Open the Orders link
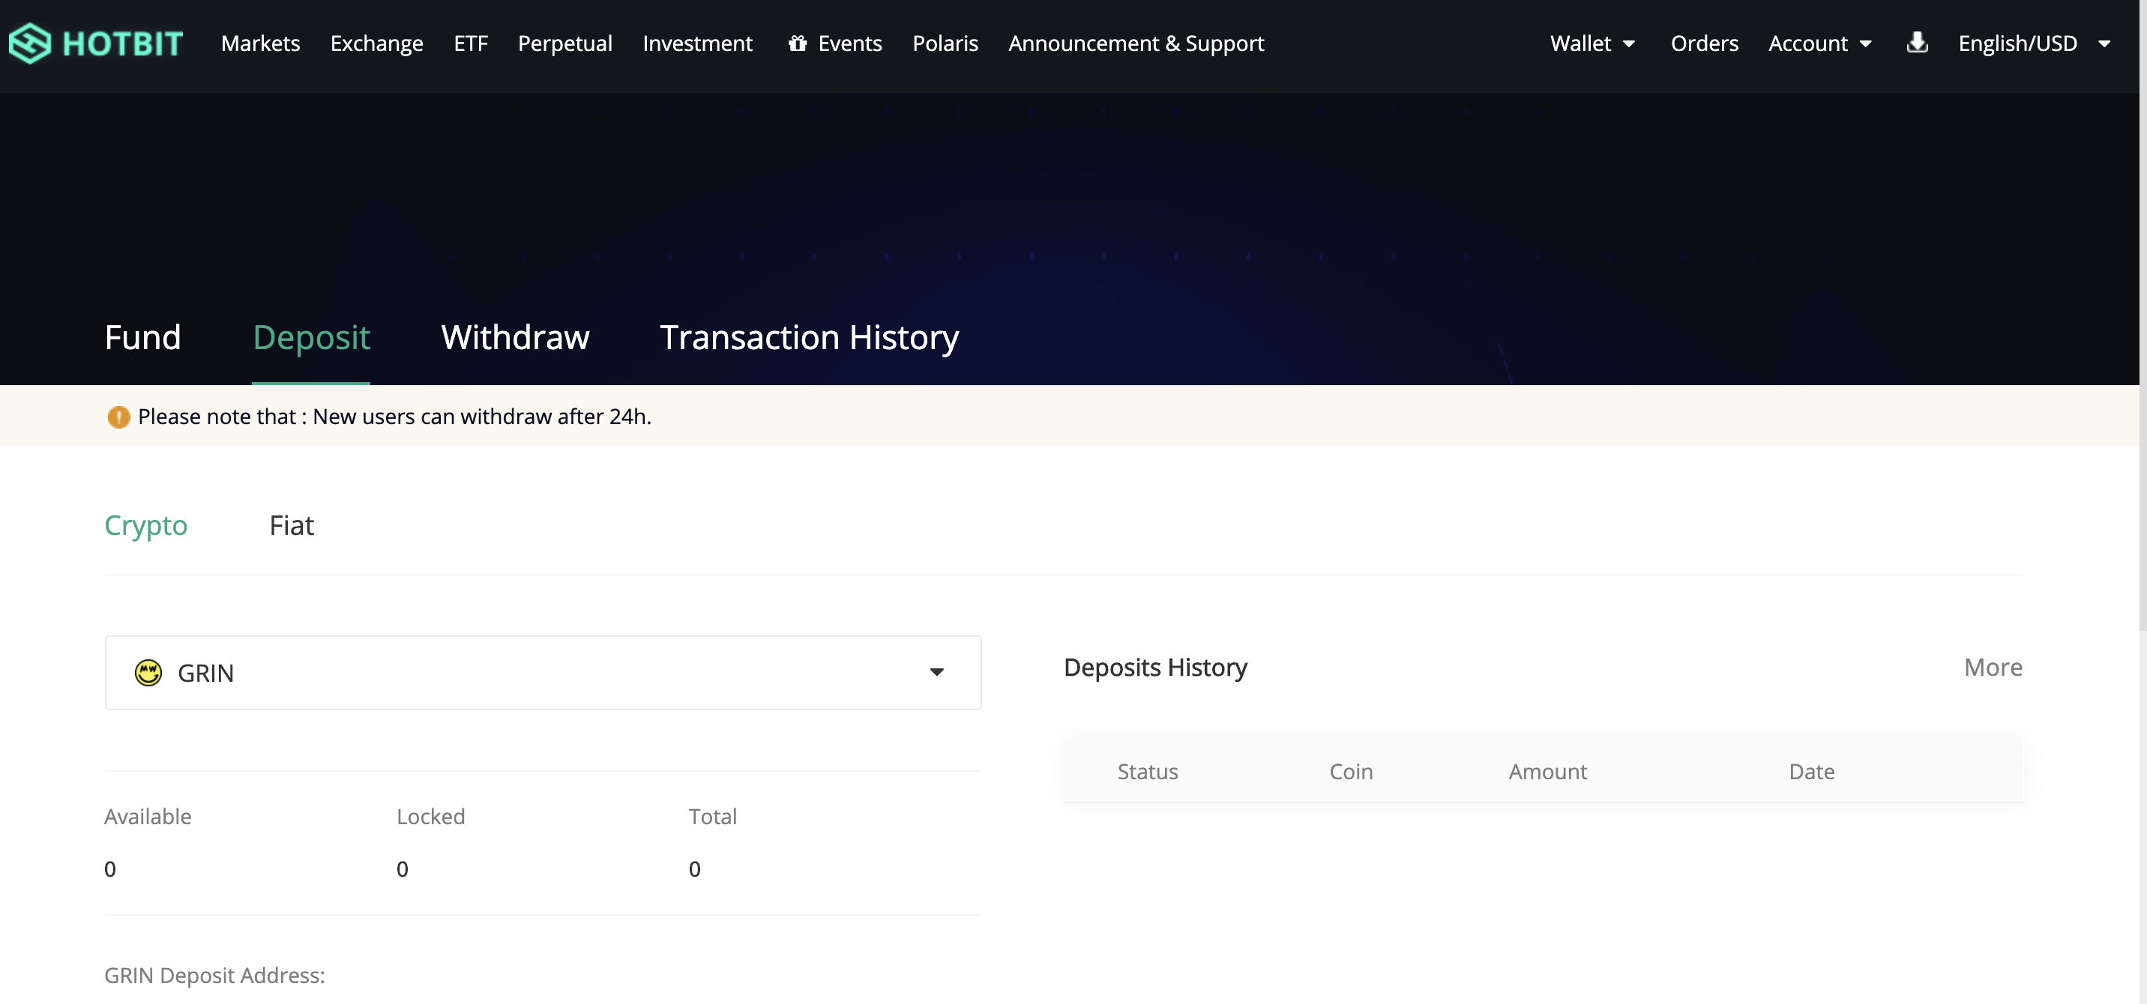The width and height of the screenshot is (2147, 1004). (1704, 43)
